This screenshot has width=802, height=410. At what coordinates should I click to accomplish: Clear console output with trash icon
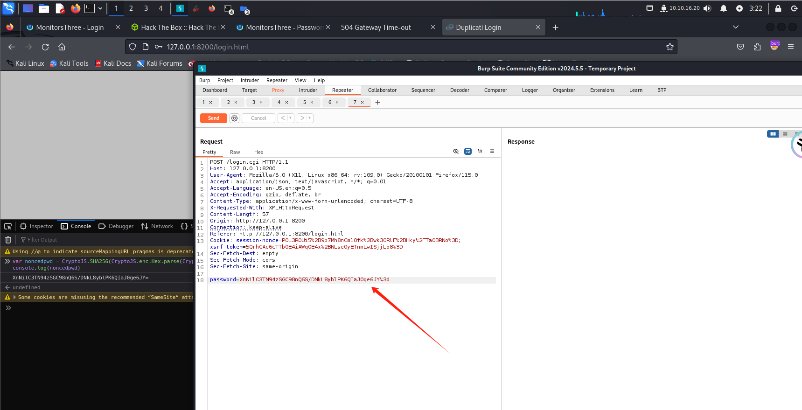[8, 240]
